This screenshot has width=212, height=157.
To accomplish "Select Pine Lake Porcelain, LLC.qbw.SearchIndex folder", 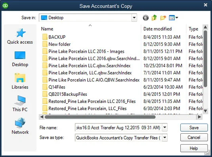I will point(87,73).
